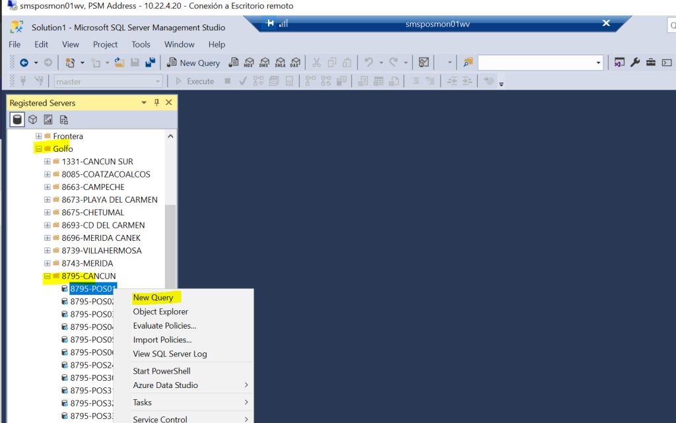This screenshot has height=423, width=676.
Task: Expand the 8743-MERIDA node
Action: pos(48,263)
